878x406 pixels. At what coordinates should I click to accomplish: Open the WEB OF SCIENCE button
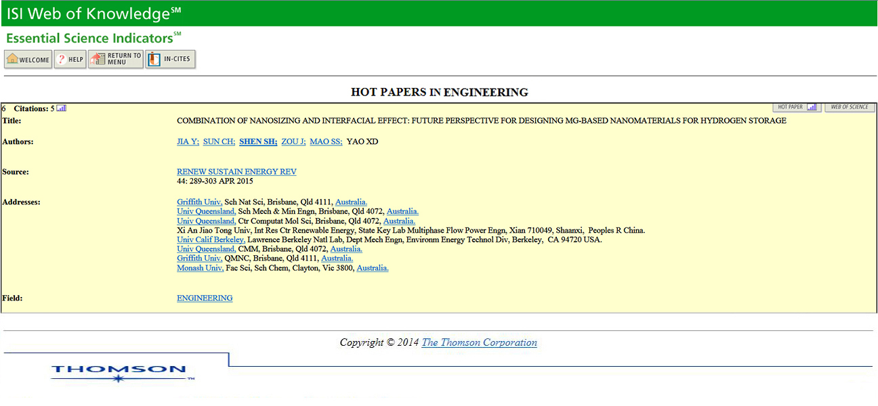pyautogui.click(x=850, y=107)
